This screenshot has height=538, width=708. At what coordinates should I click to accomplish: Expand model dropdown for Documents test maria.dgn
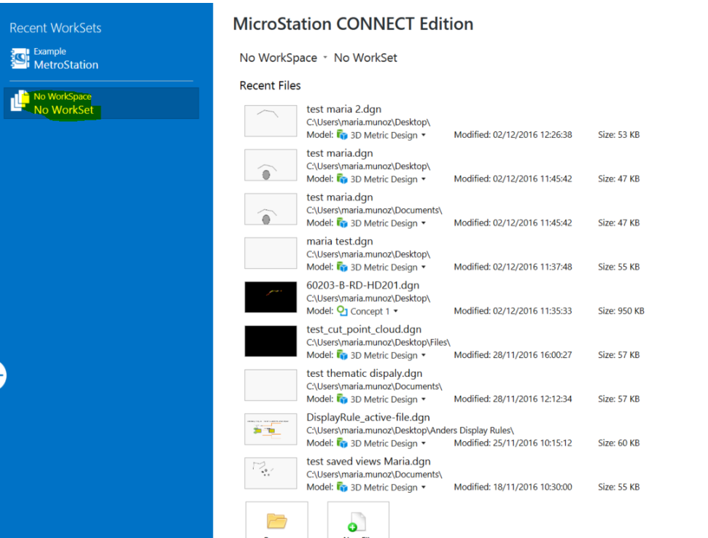click(x=424, y=223)
